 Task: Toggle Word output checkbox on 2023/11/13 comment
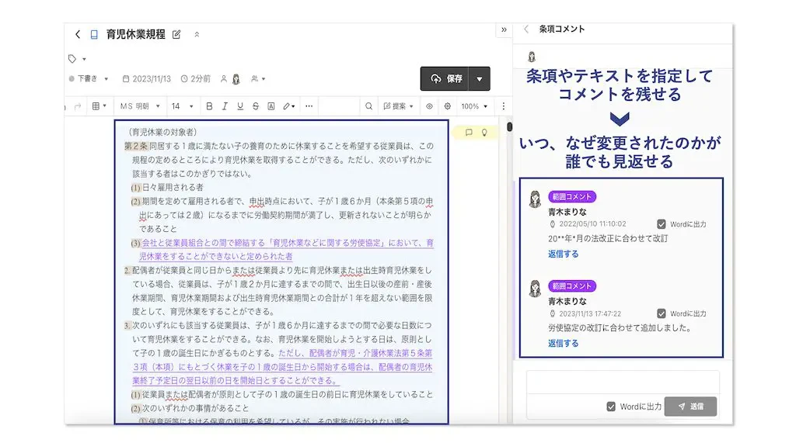(662, 313)
